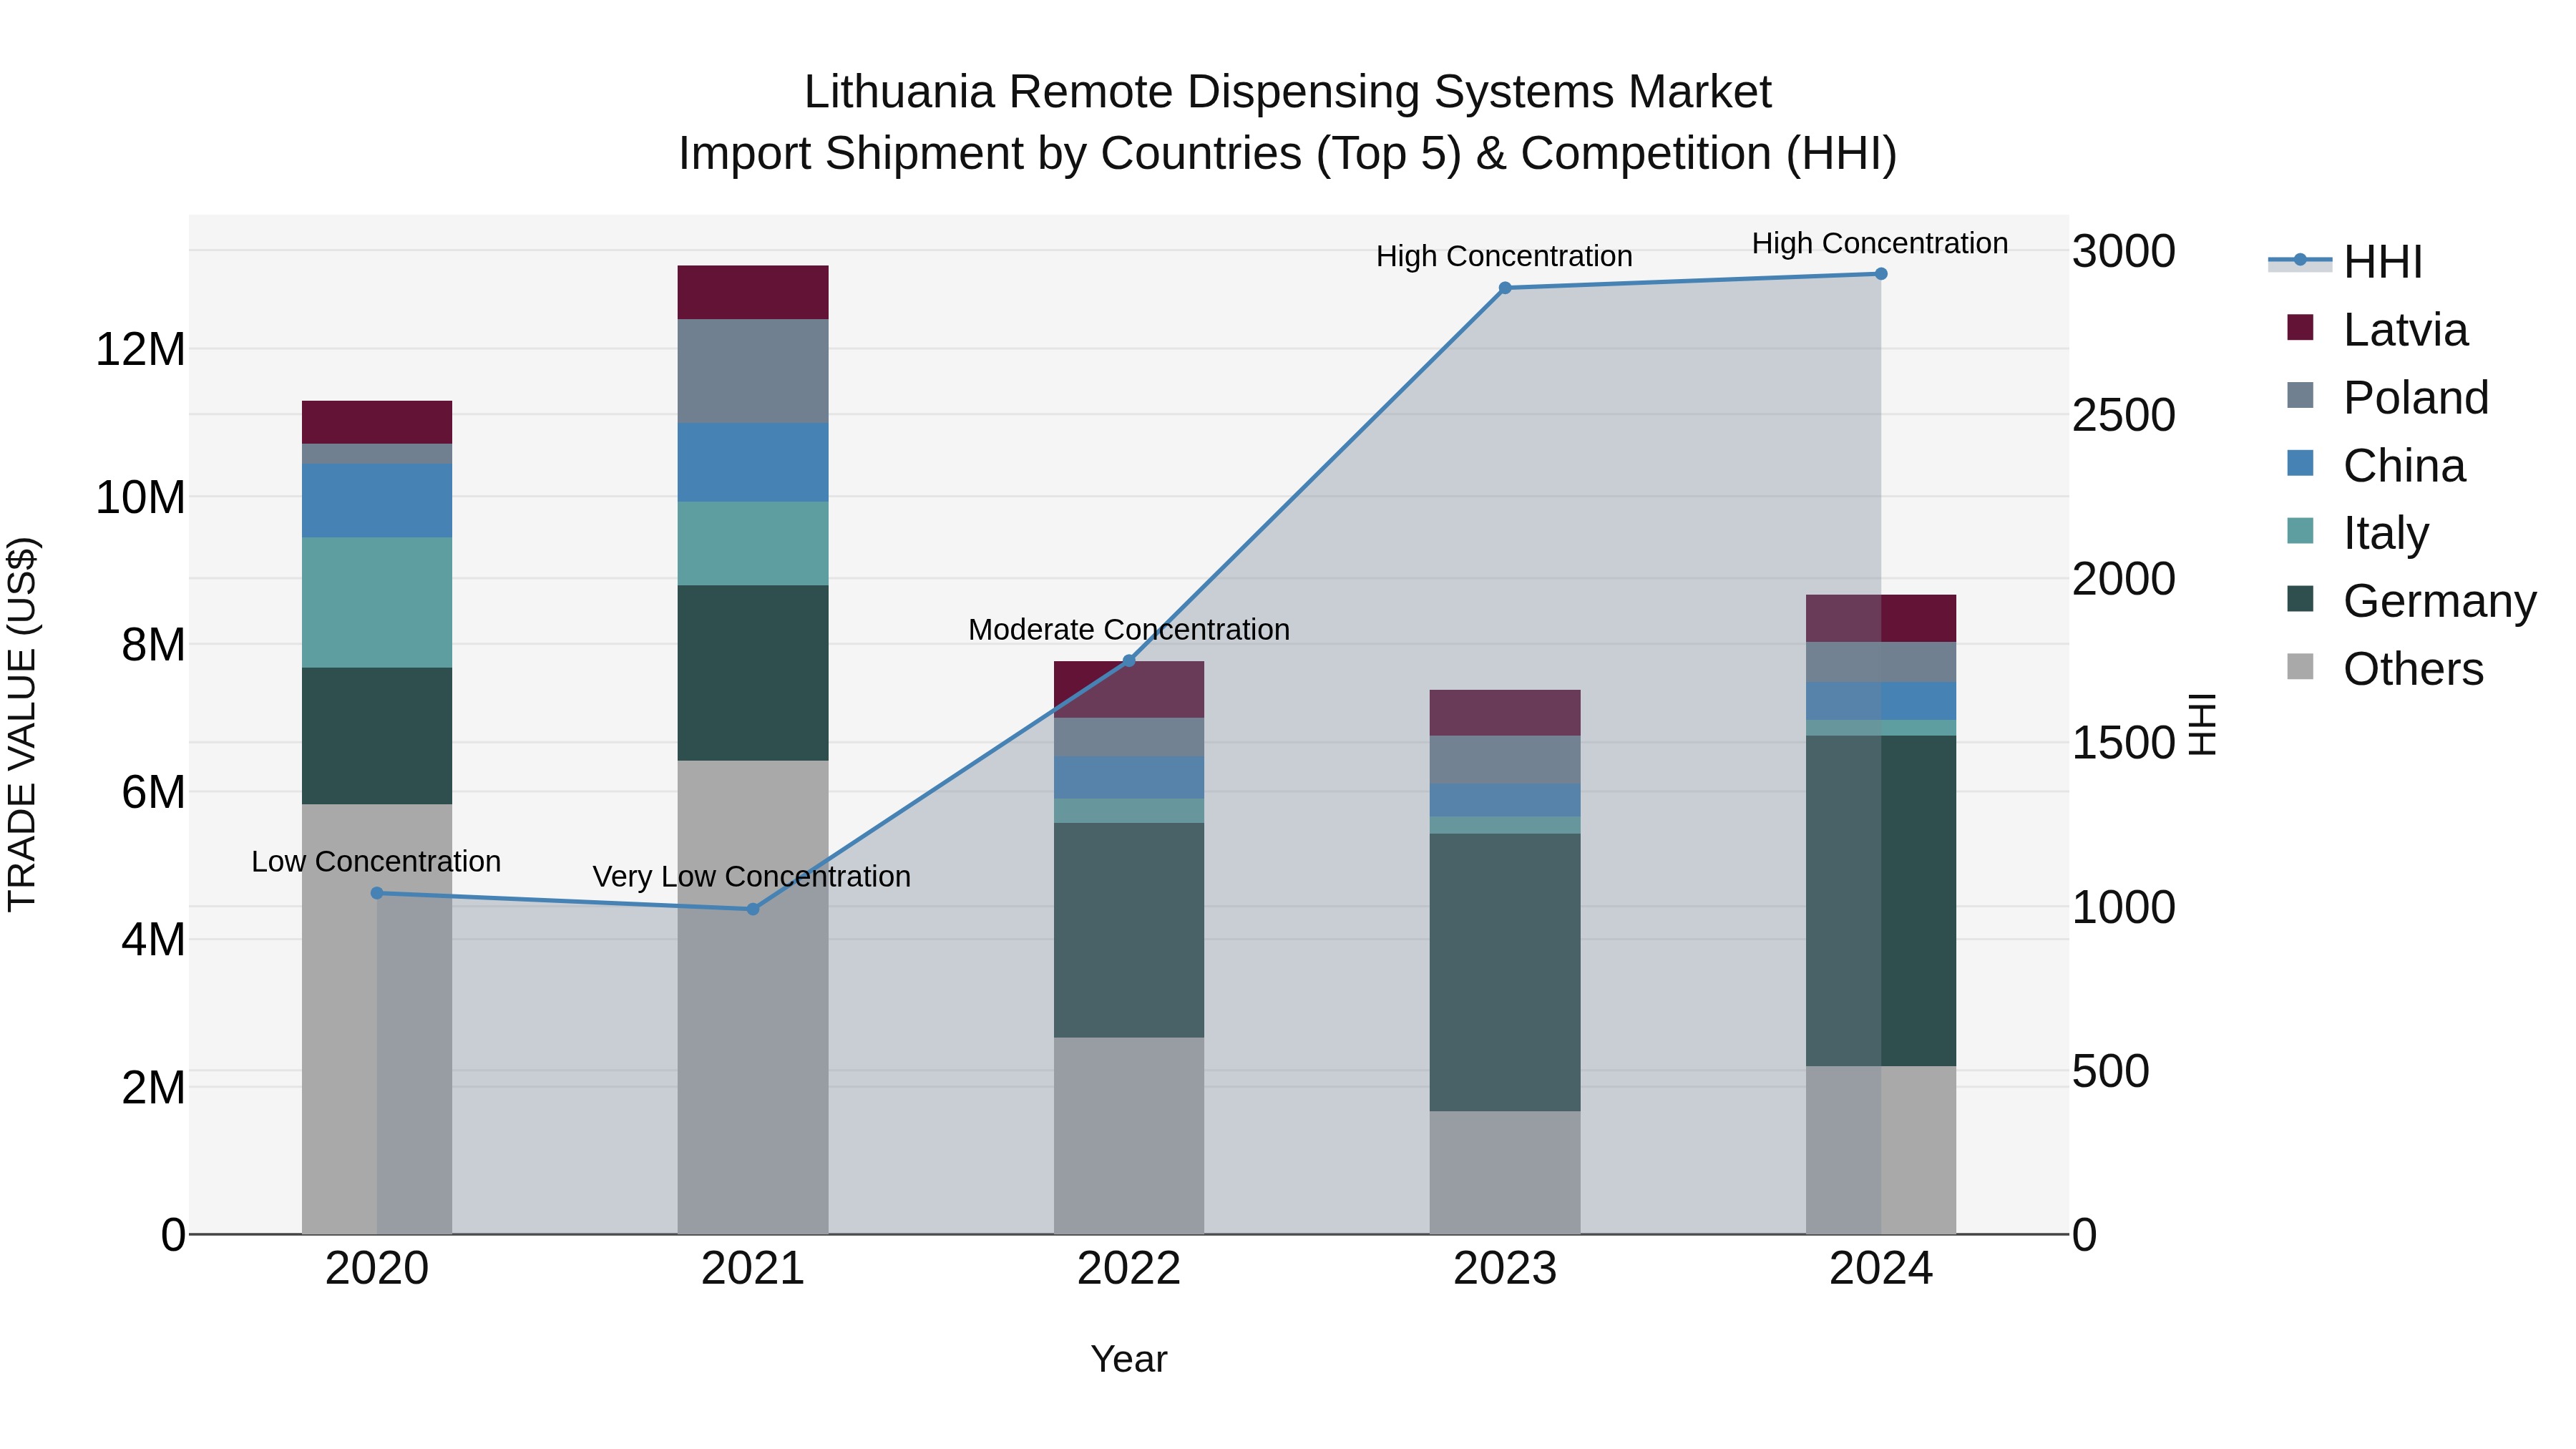Image resolution: width=2576 pixels, height=1449 pixels.
Task: Click the 2023 HHI data point
Action: 1505,288
